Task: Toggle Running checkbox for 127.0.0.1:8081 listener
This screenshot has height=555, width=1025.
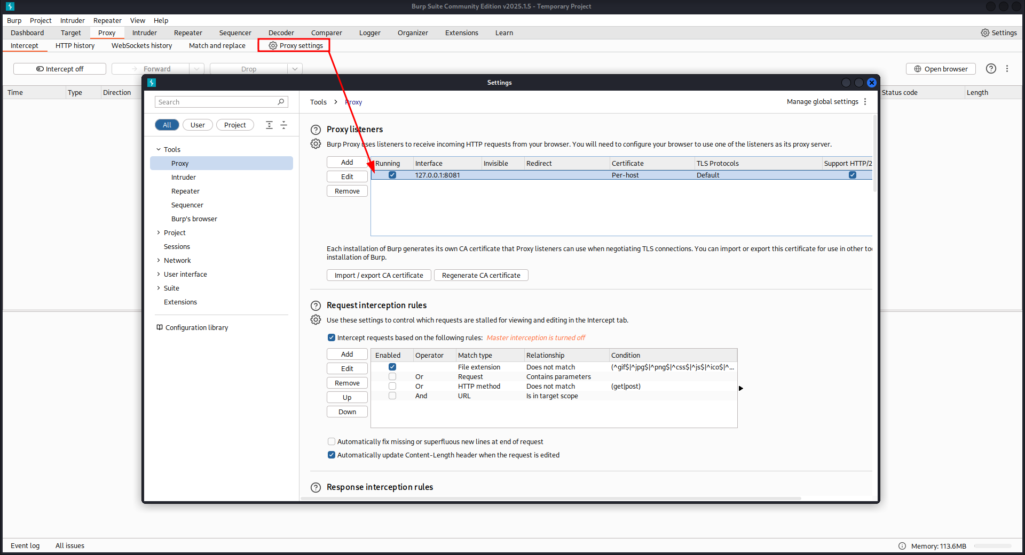Action: (392, 175)
